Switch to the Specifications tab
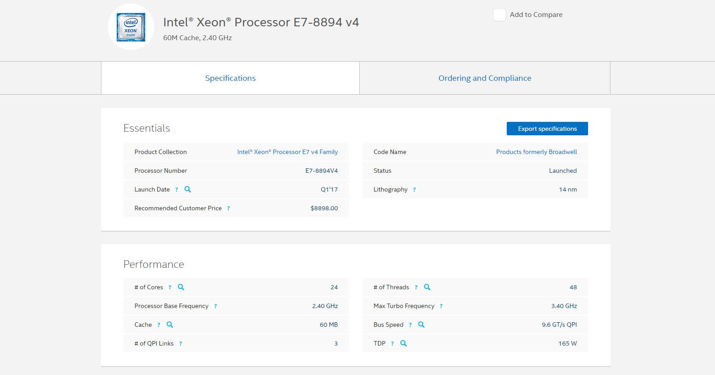This screenshot has height=375, width=715. pos(230,78)
